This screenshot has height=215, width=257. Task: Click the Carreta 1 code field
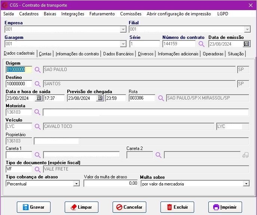pos(19,155)
